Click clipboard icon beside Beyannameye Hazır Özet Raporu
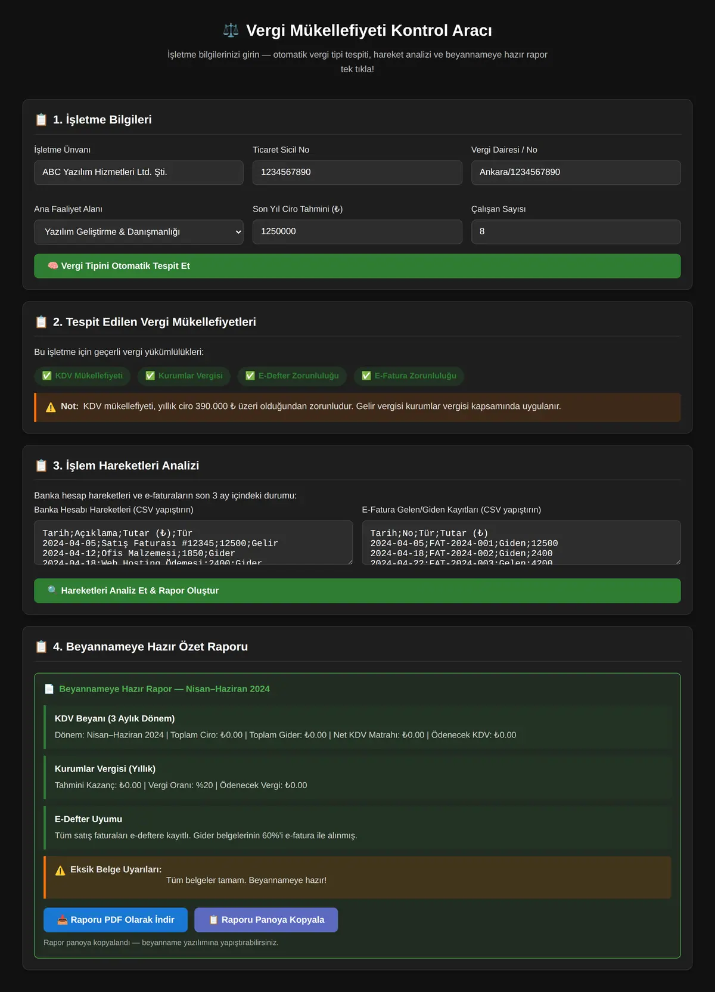The image size is (715, 992). (x=41, y=647)
